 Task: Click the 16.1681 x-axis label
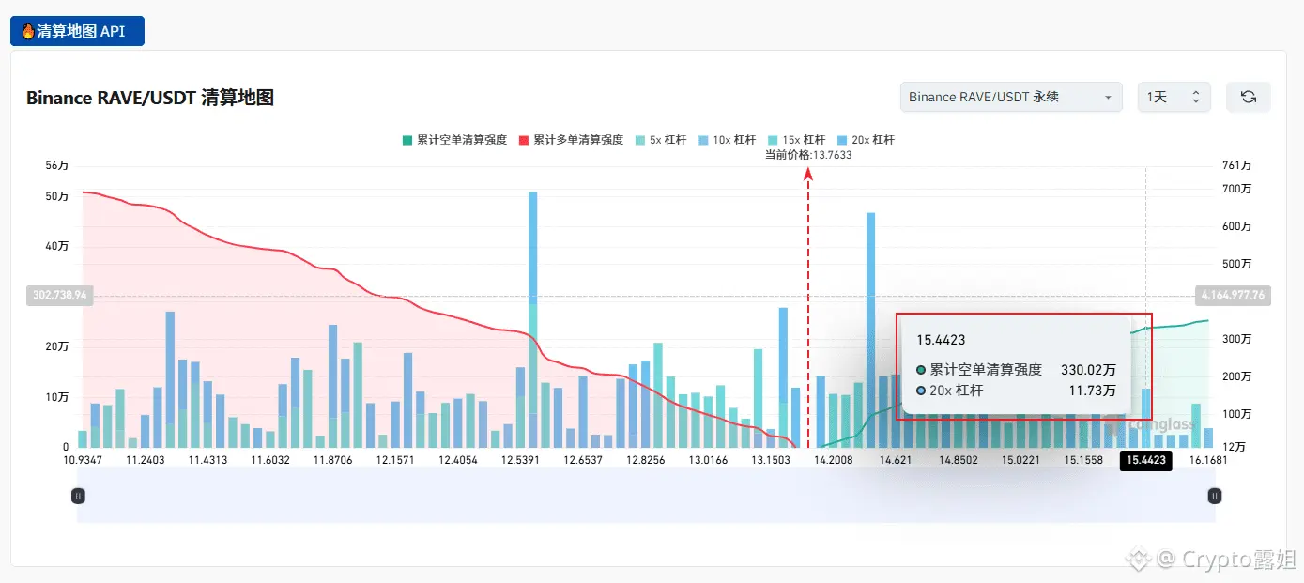coord(1207,460)
